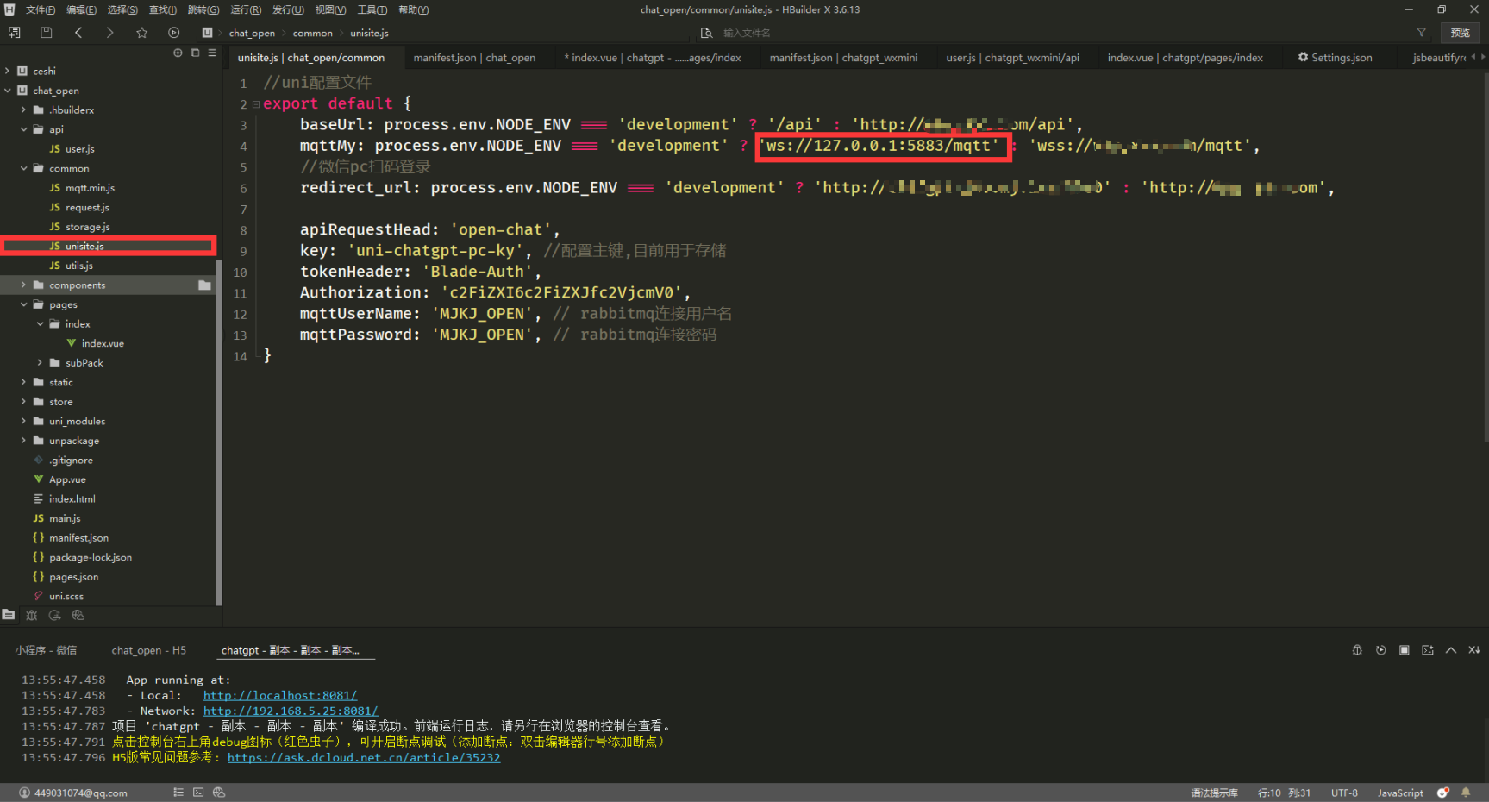Clear the console output with the clear icon

(x=1474, y=649)
